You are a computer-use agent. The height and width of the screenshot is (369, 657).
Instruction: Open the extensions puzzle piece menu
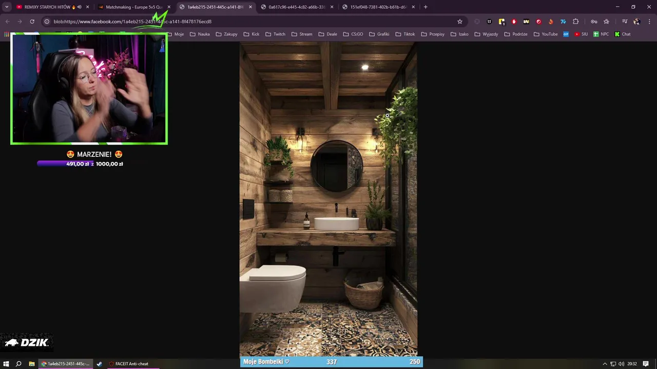tap(575, 22)
